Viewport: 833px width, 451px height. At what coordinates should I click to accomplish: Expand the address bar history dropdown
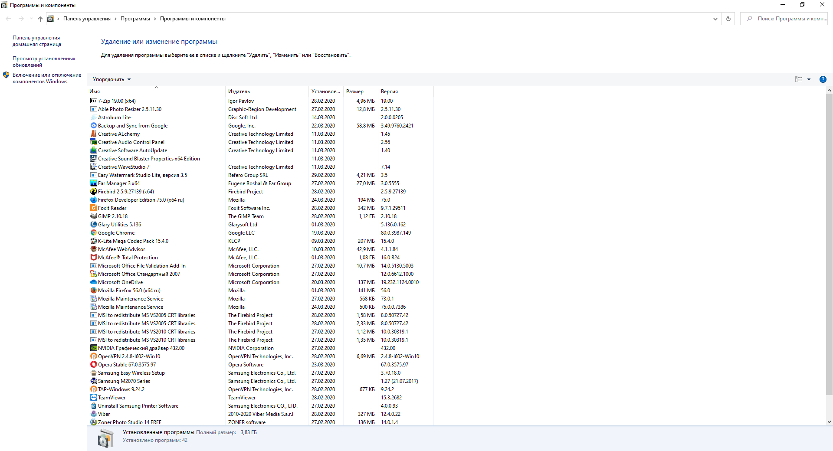[715, 19]
